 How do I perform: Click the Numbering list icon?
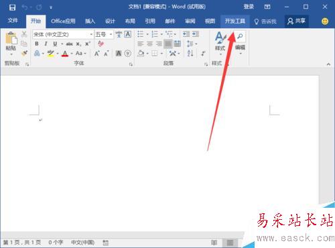(x=155, y=34)
